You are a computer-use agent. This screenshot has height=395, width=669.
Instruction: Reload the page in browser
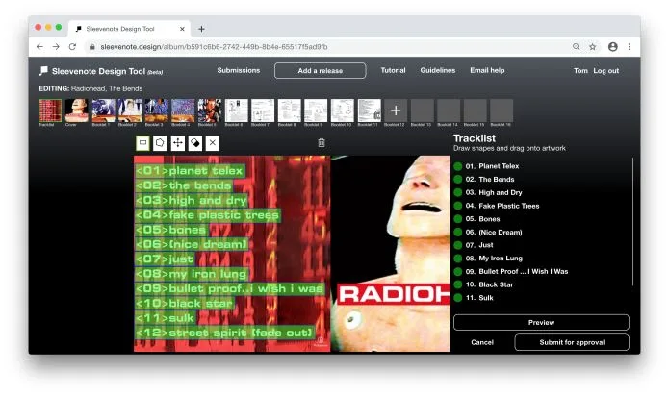pos(72,46)
